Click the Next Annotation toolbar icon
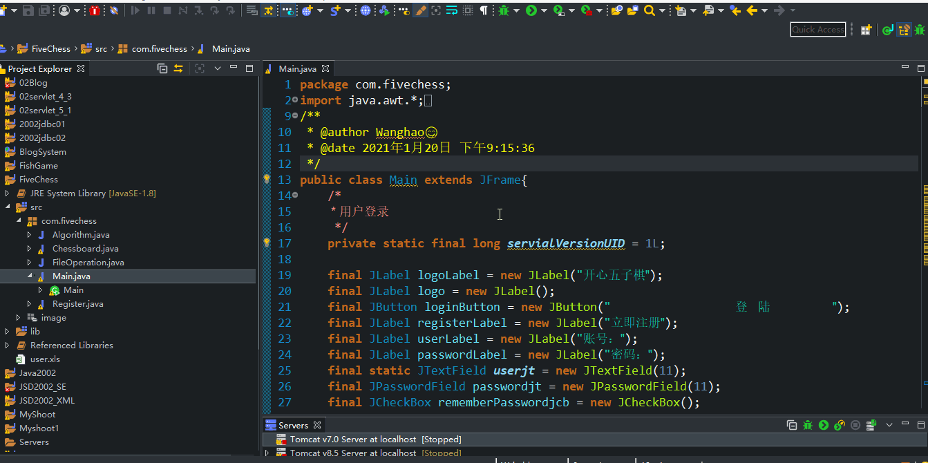 point(681,10)
